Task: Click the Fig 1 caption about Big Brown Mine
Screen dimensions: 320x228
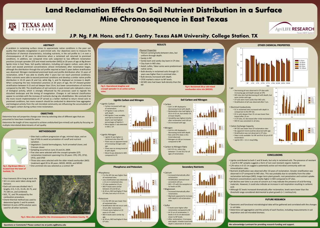Action: coord(14,169)
